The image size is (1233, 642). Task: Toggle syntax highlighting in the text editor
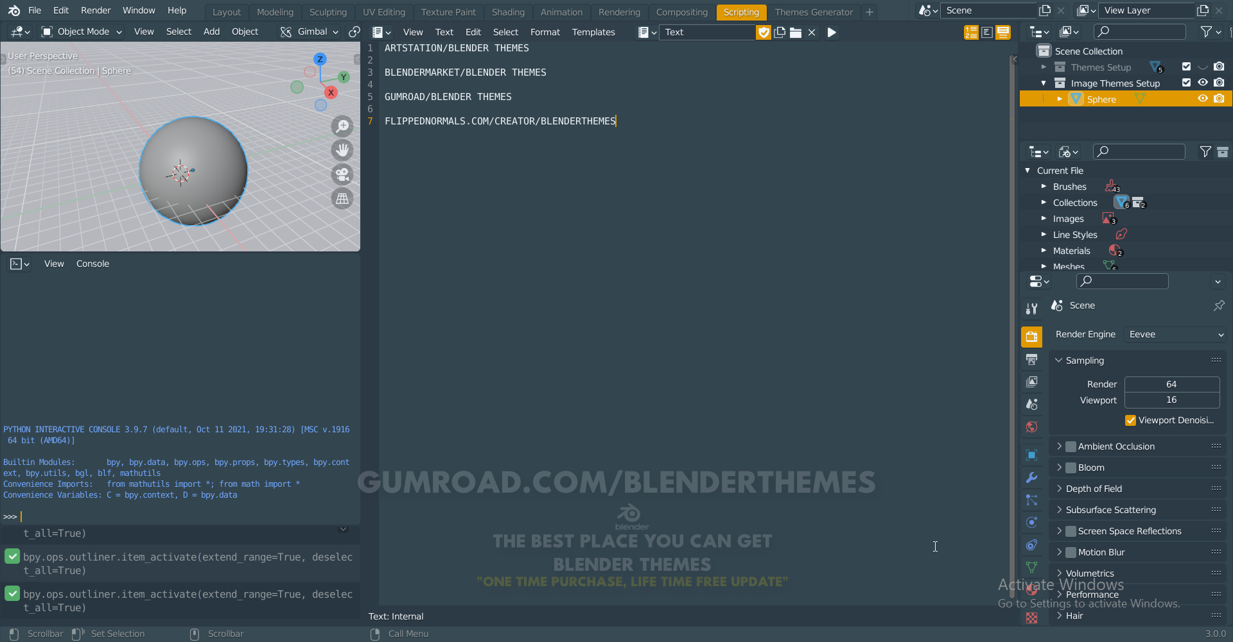point(1003,32)
